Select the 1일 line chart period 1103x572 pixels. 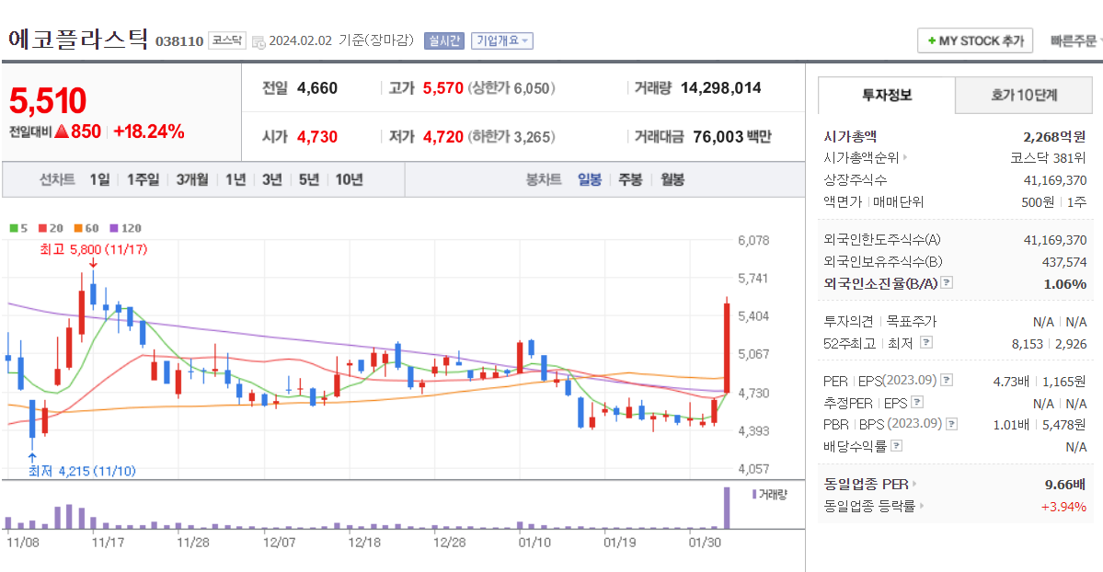pos(99,179)
